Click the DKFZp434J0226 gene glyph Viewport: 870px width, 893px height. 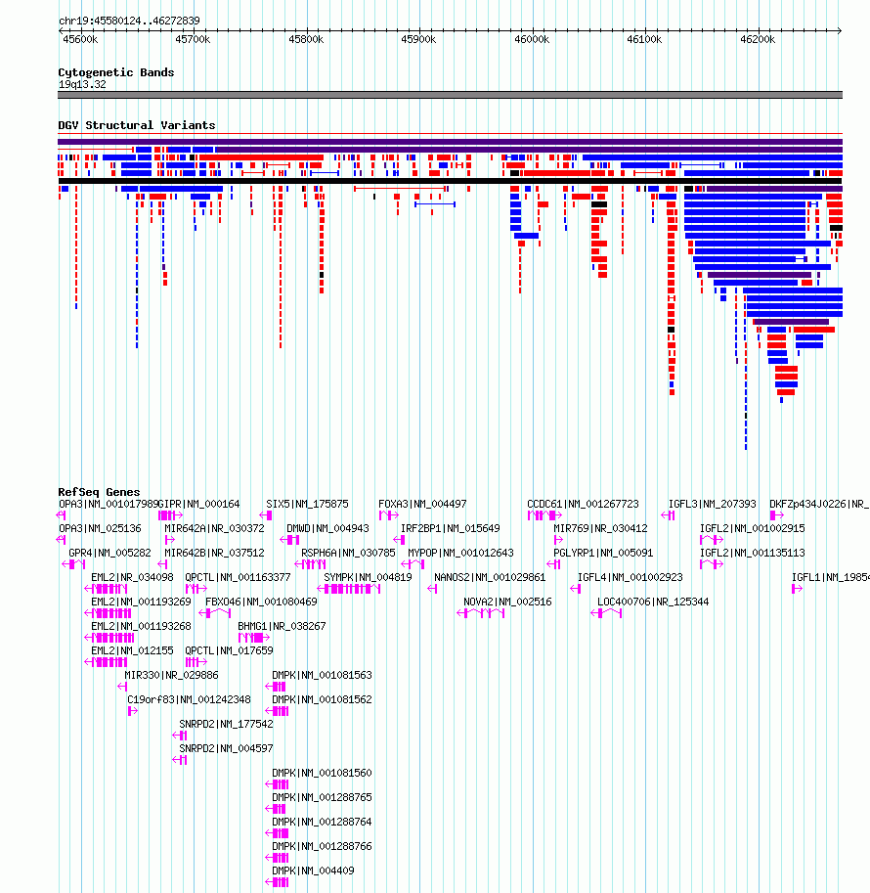point(776,515)
